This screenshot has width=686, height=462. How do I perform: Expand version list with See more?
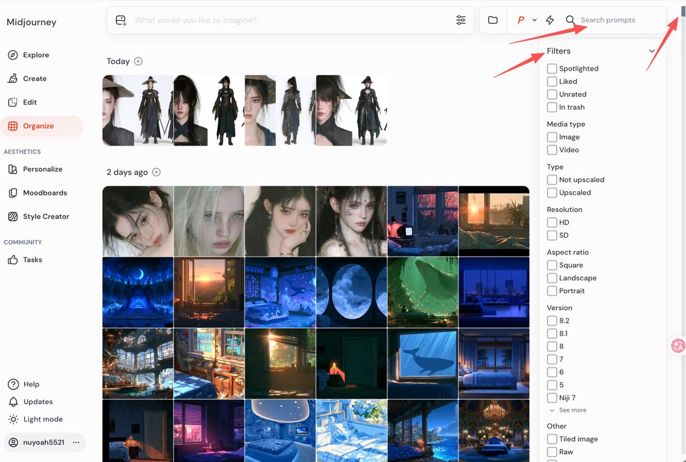pos(568,410)
